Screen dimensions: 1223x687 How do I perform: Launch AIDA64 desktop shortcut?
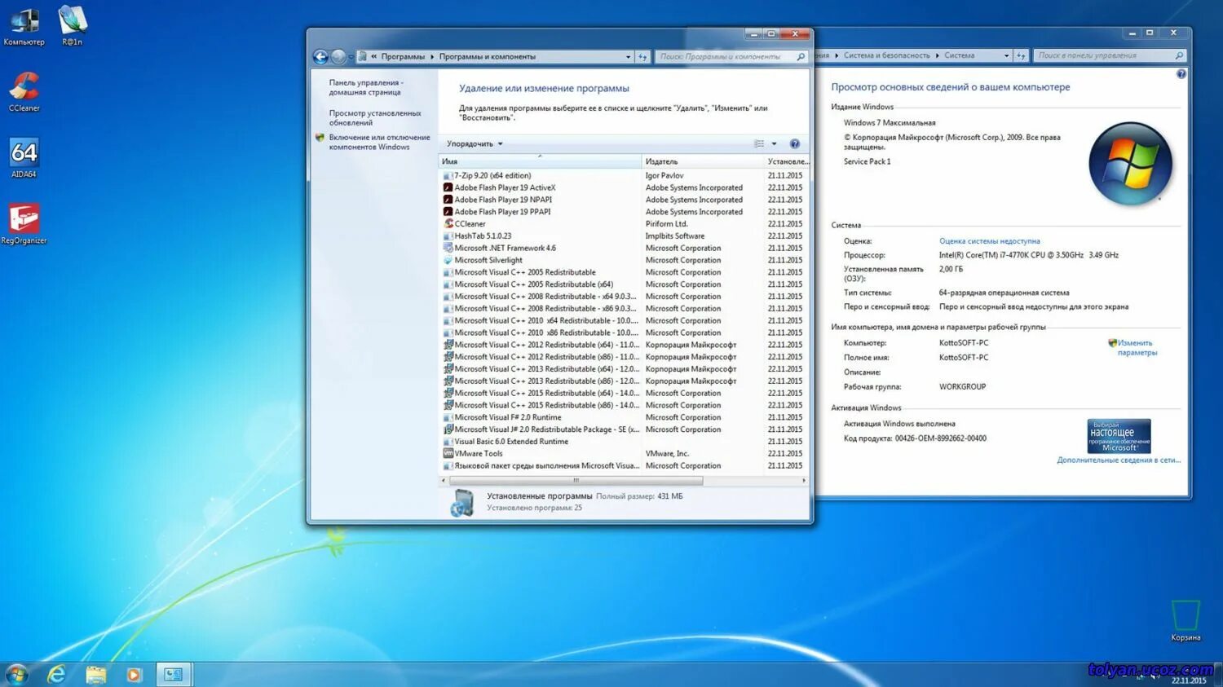pyautogui.click(x=24, y=155)
